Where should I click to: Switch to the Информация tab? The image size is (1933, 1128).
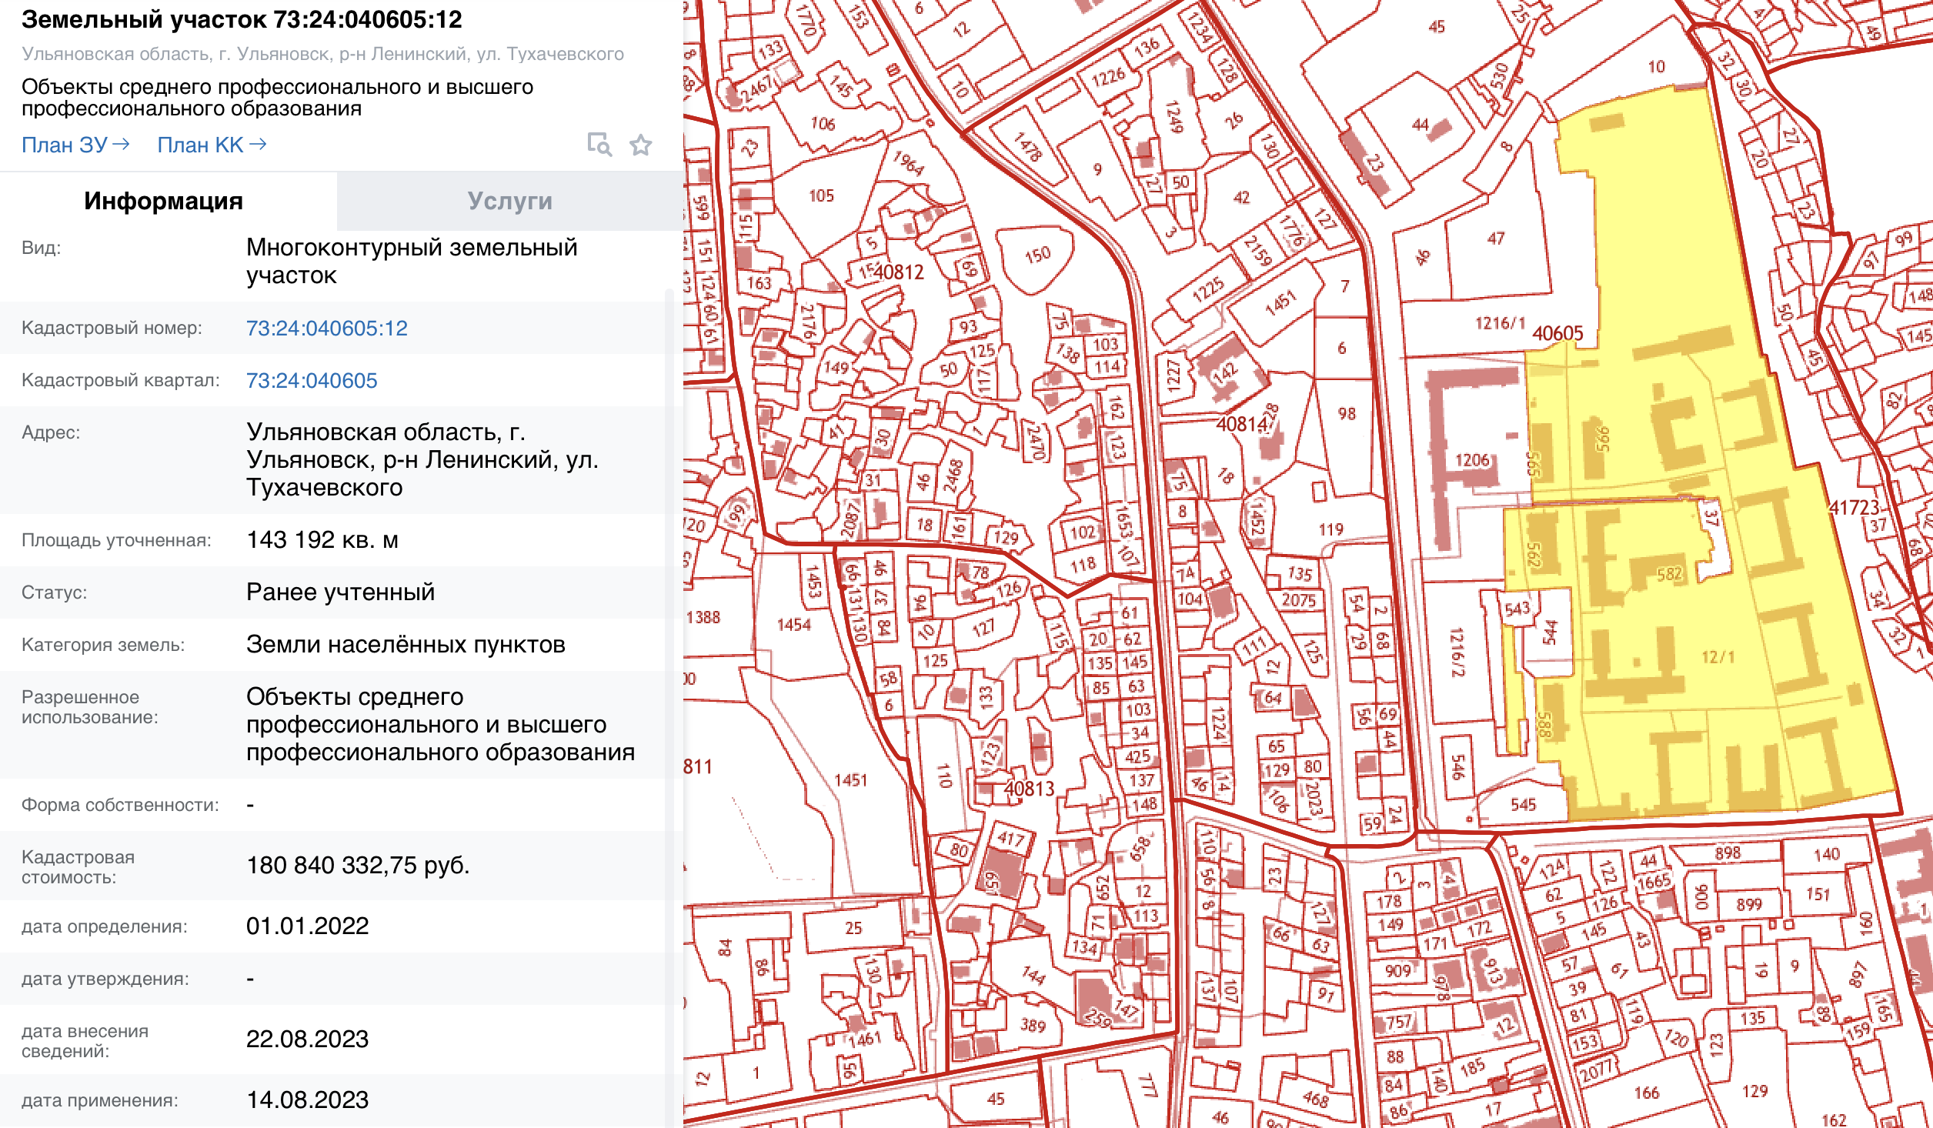click(164, 201)
